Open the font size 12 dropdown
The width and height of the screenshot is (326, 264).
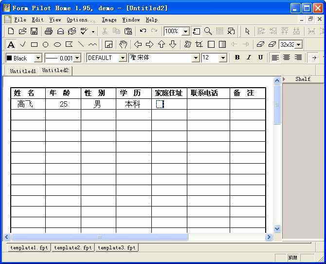point(223,58)
